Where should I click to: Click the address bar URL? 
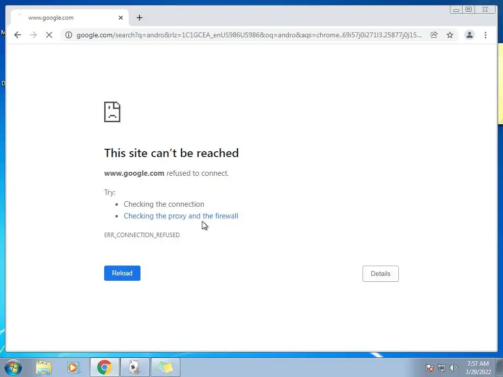click(x=249, y=35)
